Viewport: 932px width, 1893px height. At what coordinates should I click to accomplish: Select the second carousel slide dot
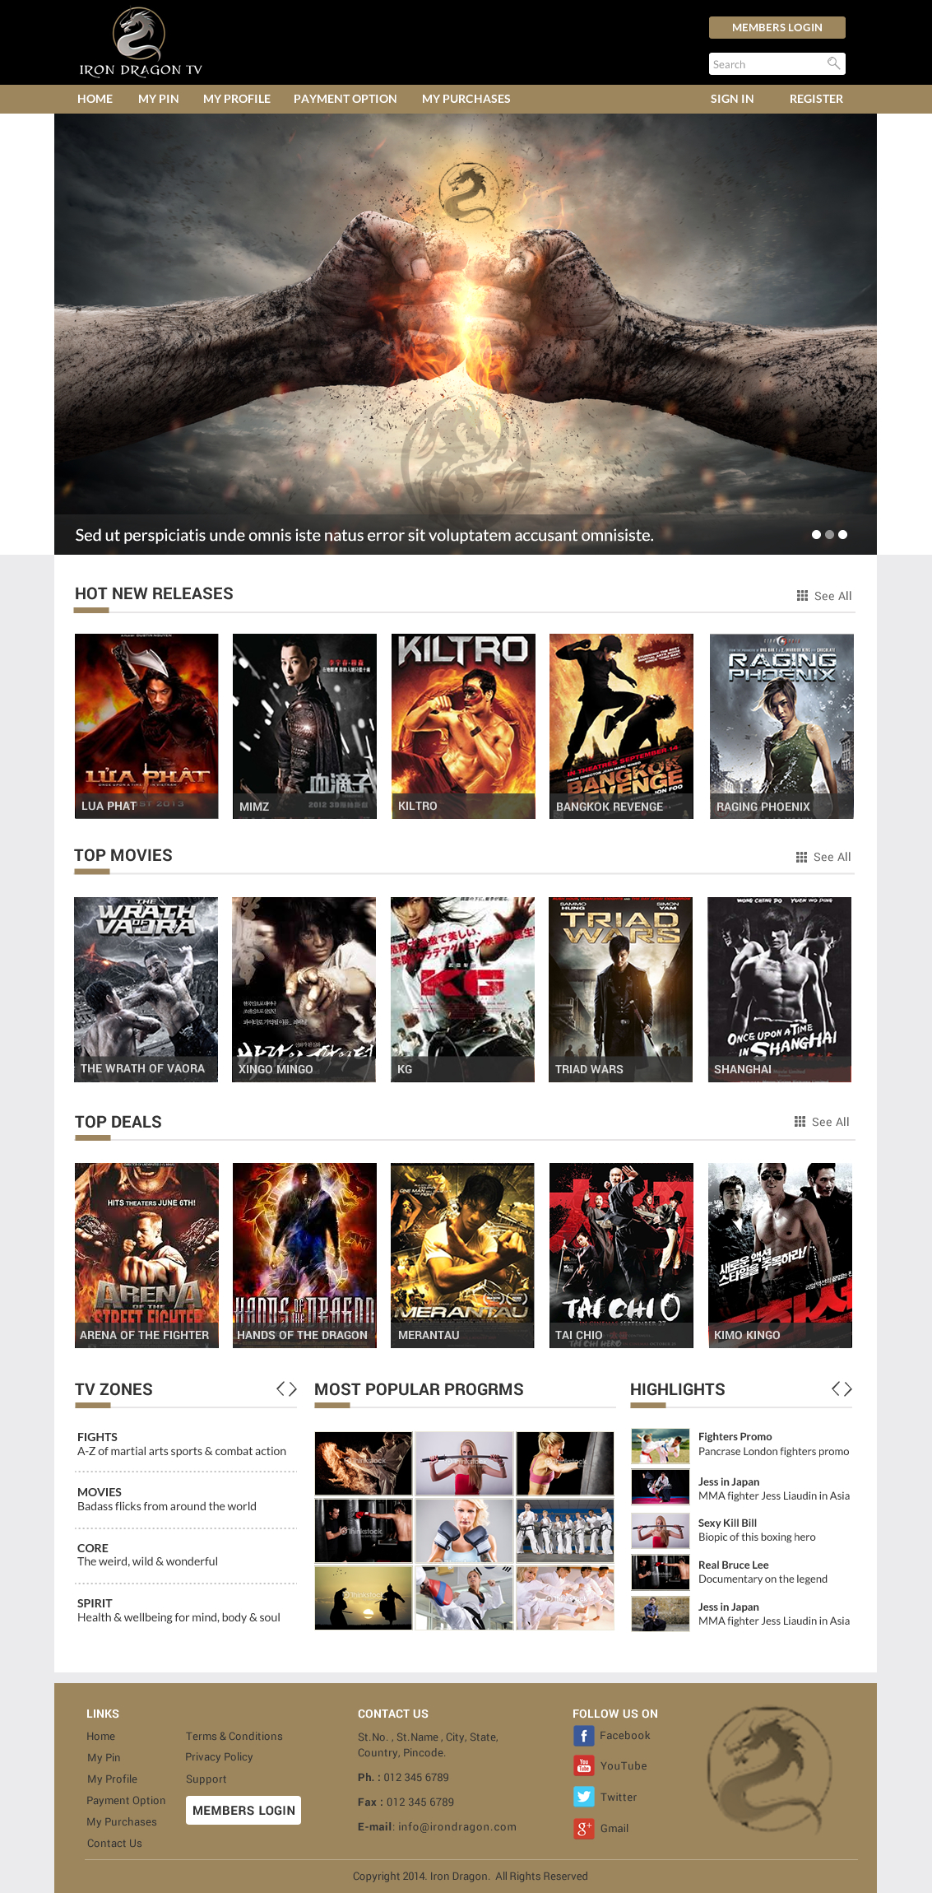(x=829, y=535)
